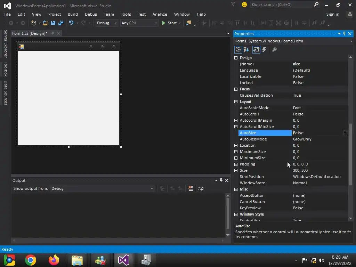Open the Form1 object selector dropdown
This screenshot has height=267, width=356.
click(351, 41)
